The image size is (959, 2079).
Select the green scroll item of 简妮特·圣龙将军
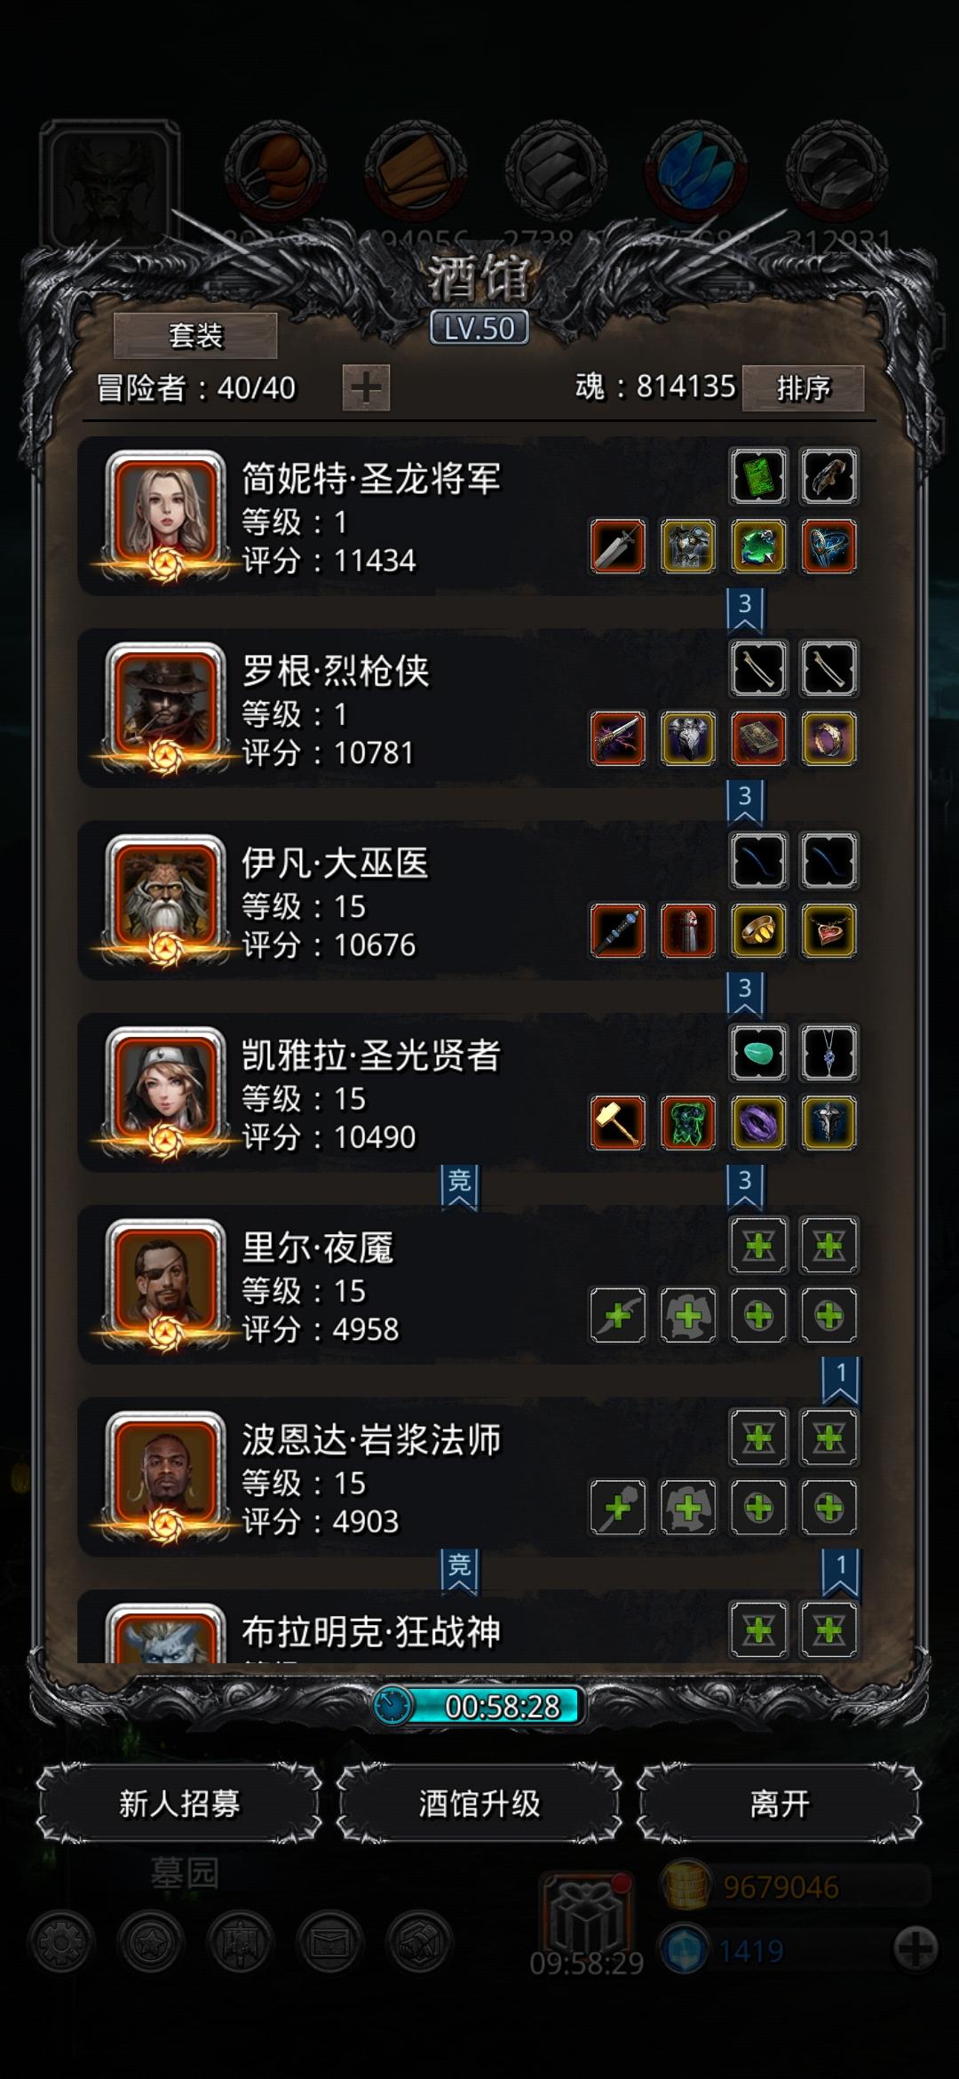click(x=758, y=476)
